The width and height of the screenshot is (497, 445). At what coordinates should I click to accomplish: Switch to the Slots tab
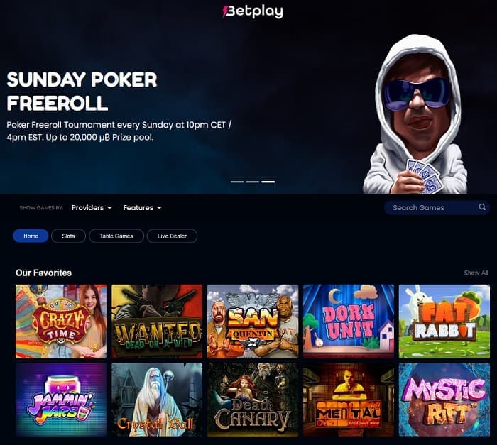[x=68, y=236]
